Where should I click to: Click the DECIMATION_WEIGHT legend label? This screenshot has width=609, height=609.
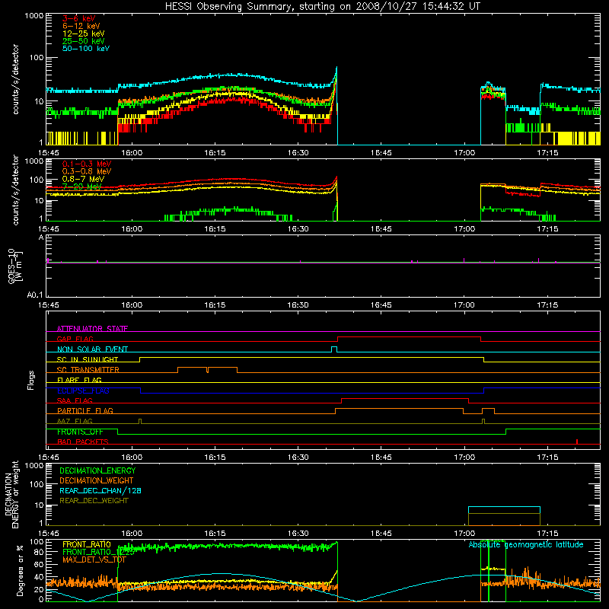(97, 480)
